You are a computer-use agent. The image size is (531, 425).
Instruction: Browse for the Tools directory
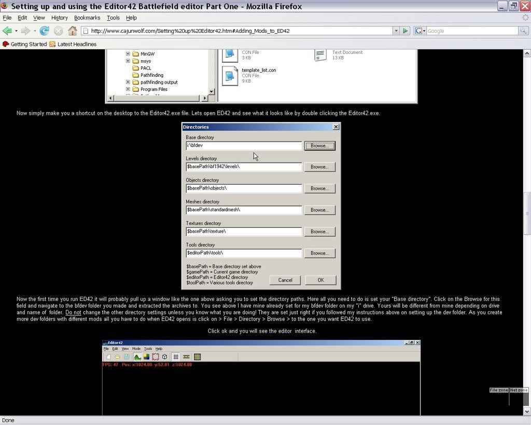pyautogui.click(x=319, y=253)
